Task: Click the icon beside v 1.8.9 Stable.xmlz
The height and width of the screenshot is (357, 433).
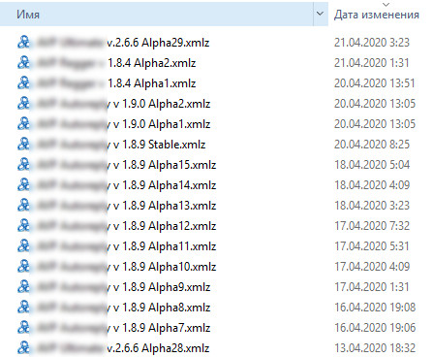Action: [x=23, y=145]
